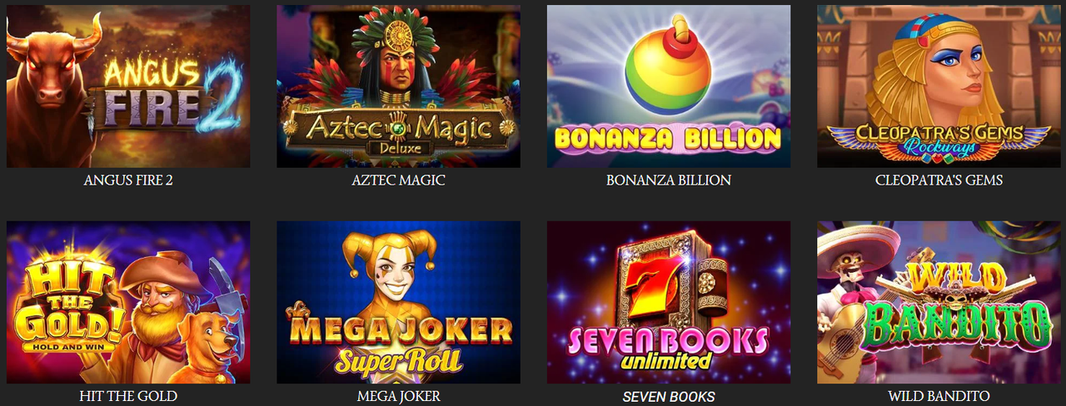1066x406 pixels.
Task: Open the Hit the Gold game thumbnail
Action: point(128,302)
